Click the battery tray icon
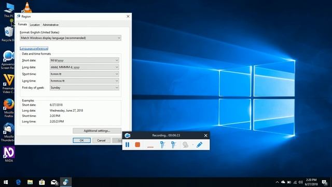Image resolution: width=332 pixels, height=187 pixels. [x=289, y=182]
